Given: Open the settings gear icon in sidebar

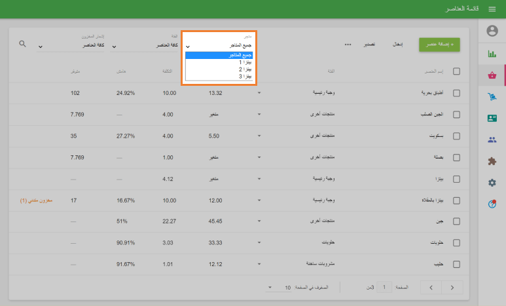Looking at the screenshot, I should point(492,183).
